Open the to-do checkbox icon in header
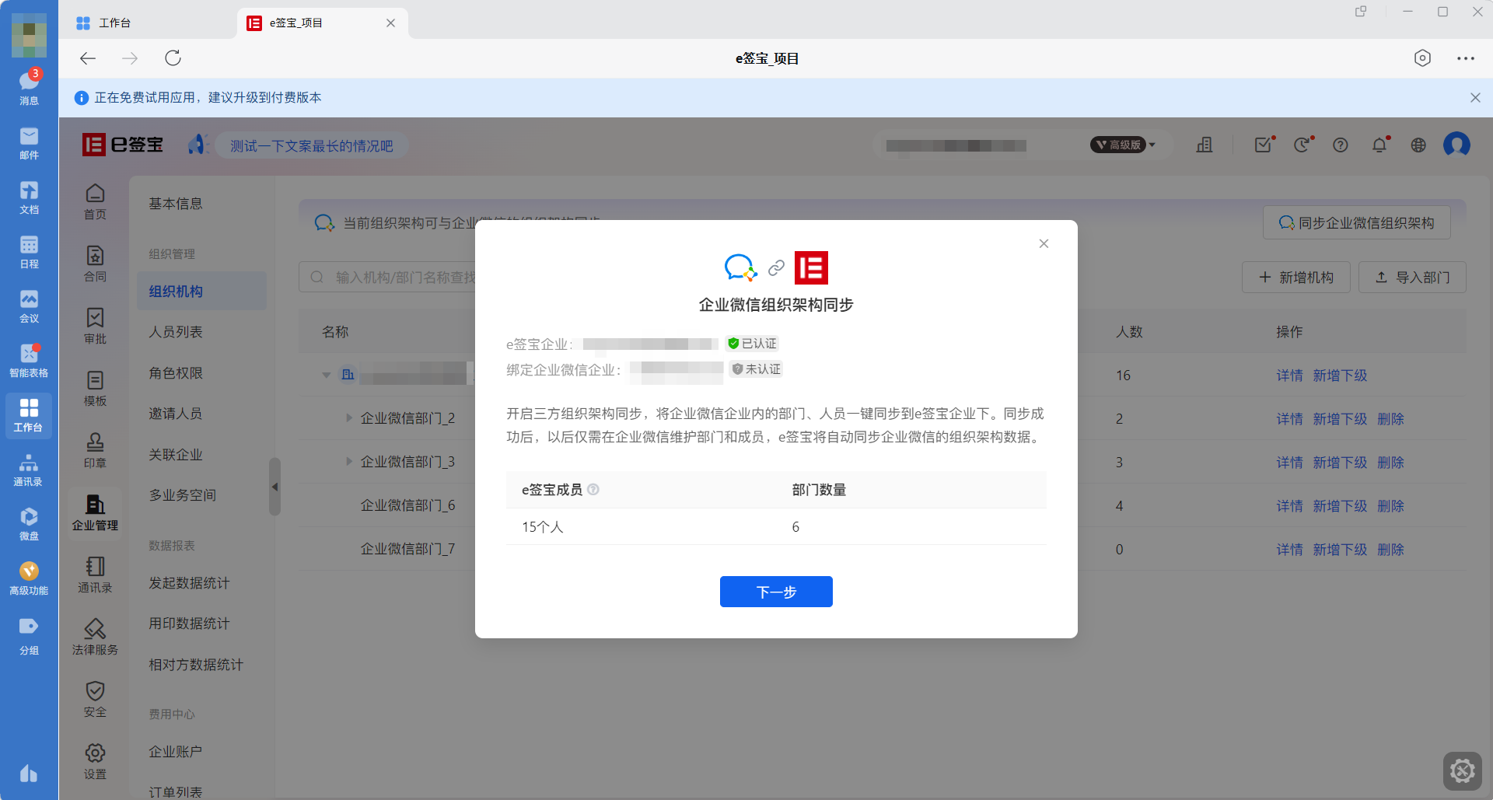 pyautogui.click(x=1264, y=145)
